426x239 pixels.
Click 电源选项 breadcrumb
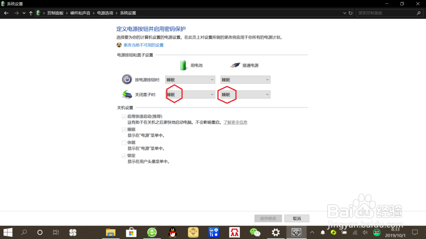[105, 13]
